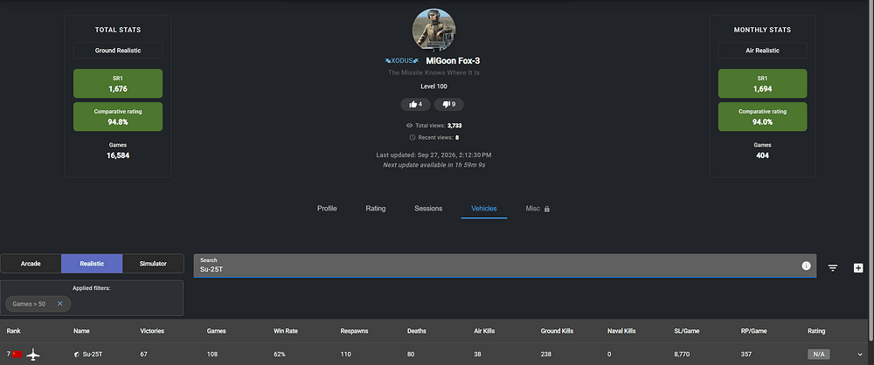Screen dimensions: 874x365
Task: Remove the Games > 50 filter
Action: pos(59,304)
